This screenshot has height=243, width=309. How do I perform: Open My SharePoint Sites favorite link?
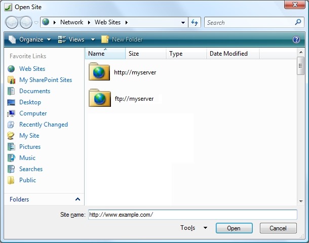[45, 80]
